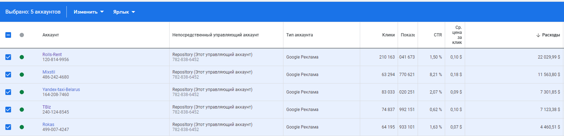Click Repository manager text in Mixstil row
Viewport: 564px width, 136px height.
pos(212,72)
